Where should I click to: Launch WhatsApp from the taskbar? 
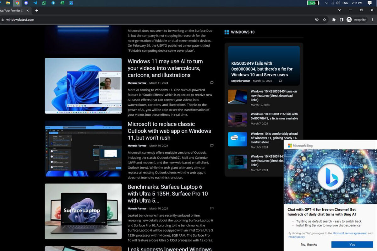pos(44,3)
